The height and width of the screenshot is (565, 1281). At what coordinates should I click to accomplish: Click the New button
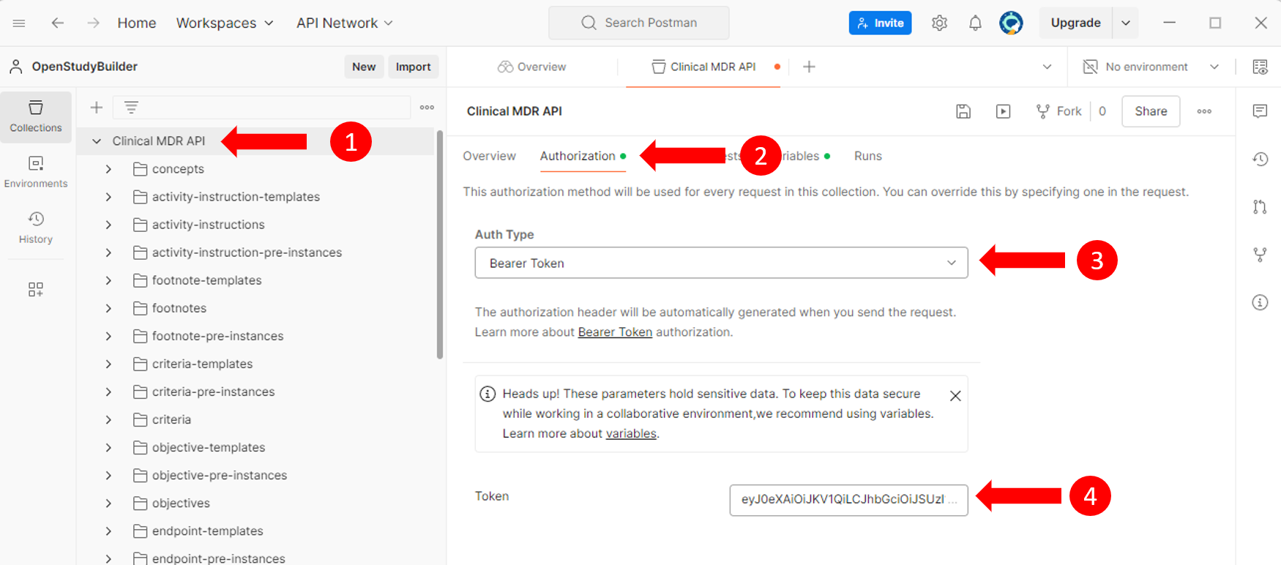pos(364,67)
